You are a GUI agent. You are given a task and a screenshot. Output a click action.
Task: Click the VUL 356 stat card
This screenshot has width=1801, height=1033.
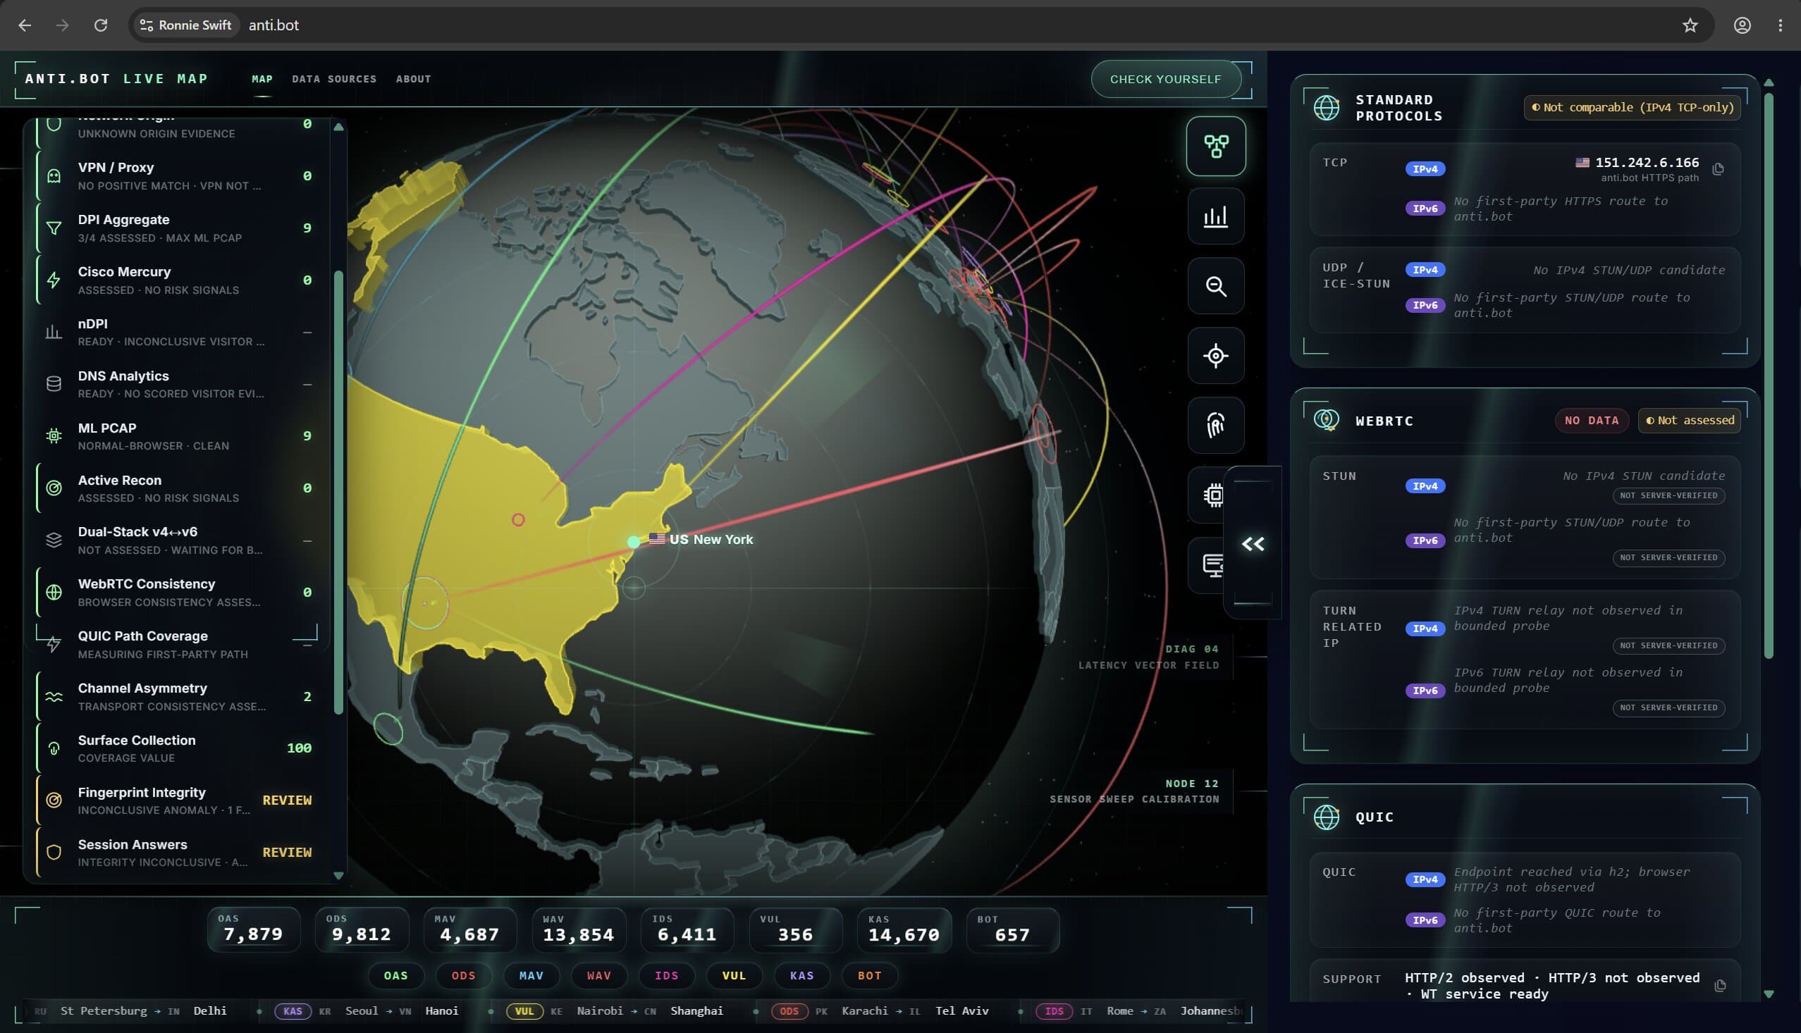pyautogui.click(x=796, y=929)
